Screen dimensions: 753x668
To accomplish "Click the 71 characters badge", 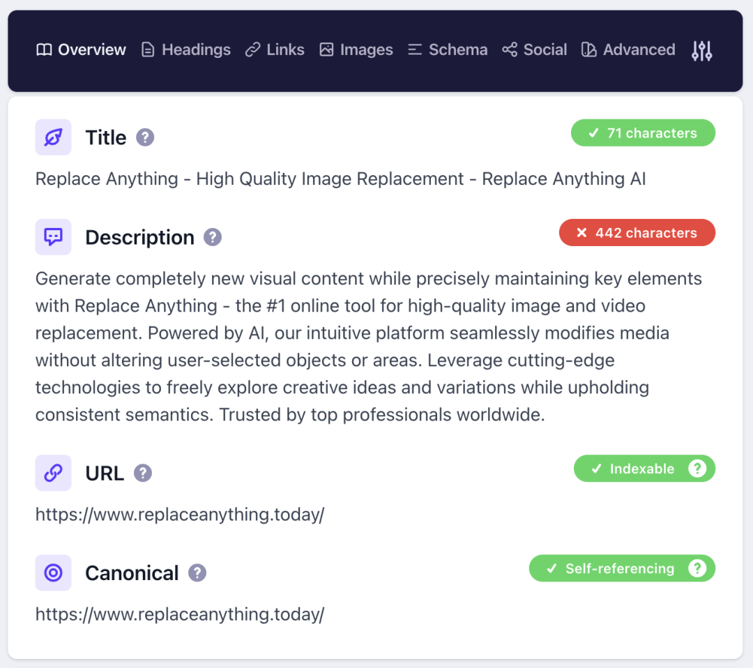I will (x=643, y=133).
